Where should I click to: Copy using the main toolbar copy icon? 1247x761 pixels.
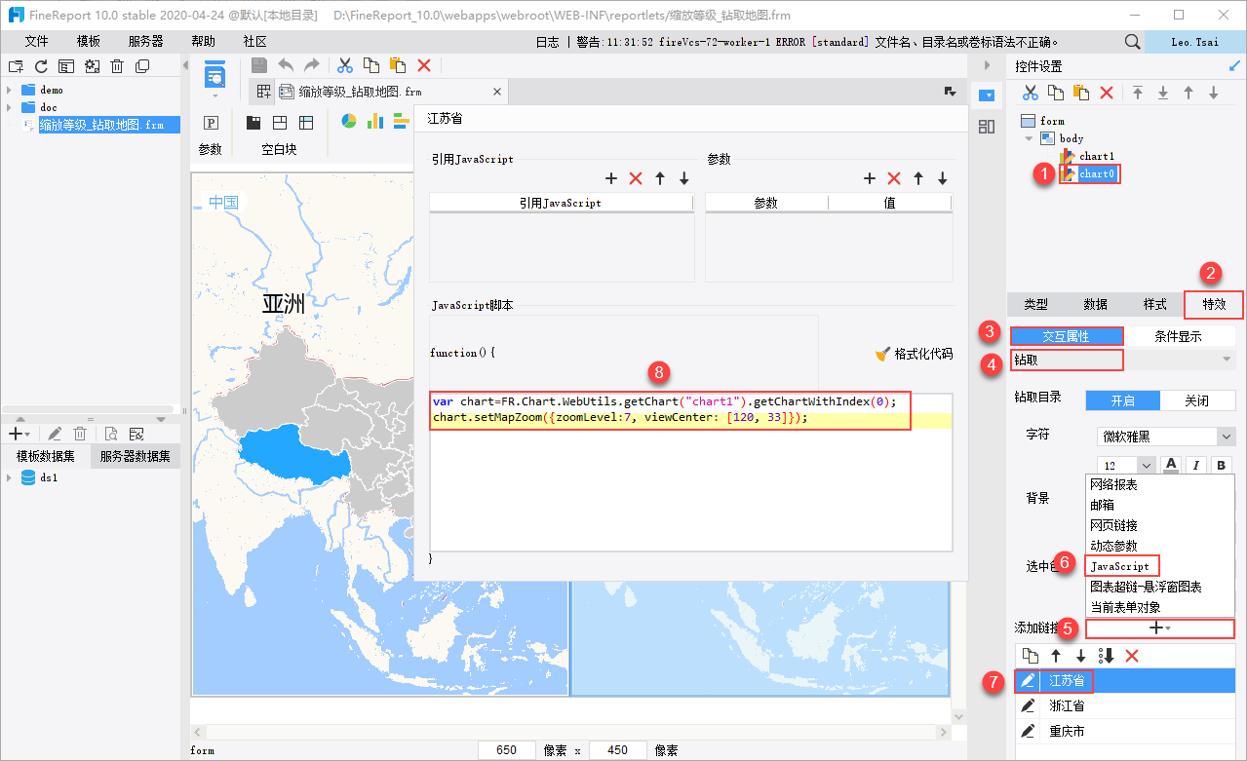pyautogui.click(x=371, y=65)
